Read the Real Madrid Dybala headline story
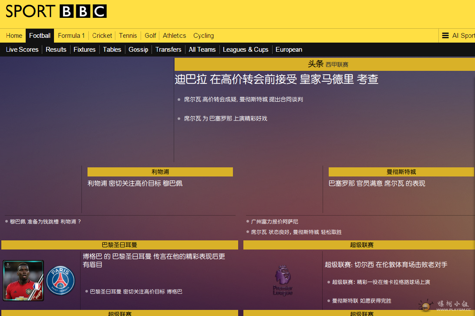 [276, 79]
